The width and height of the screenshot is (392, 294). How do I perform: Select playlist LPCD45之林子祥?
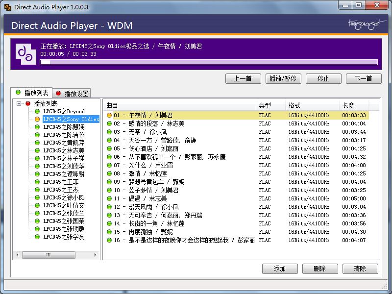[64, 158]
